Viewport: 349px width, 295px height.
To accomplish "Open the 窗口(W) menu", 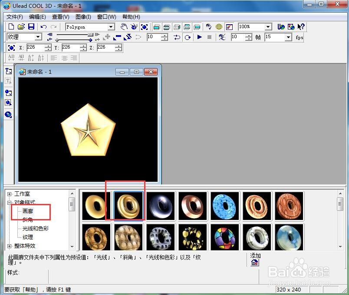I will (x=107, y=17).
